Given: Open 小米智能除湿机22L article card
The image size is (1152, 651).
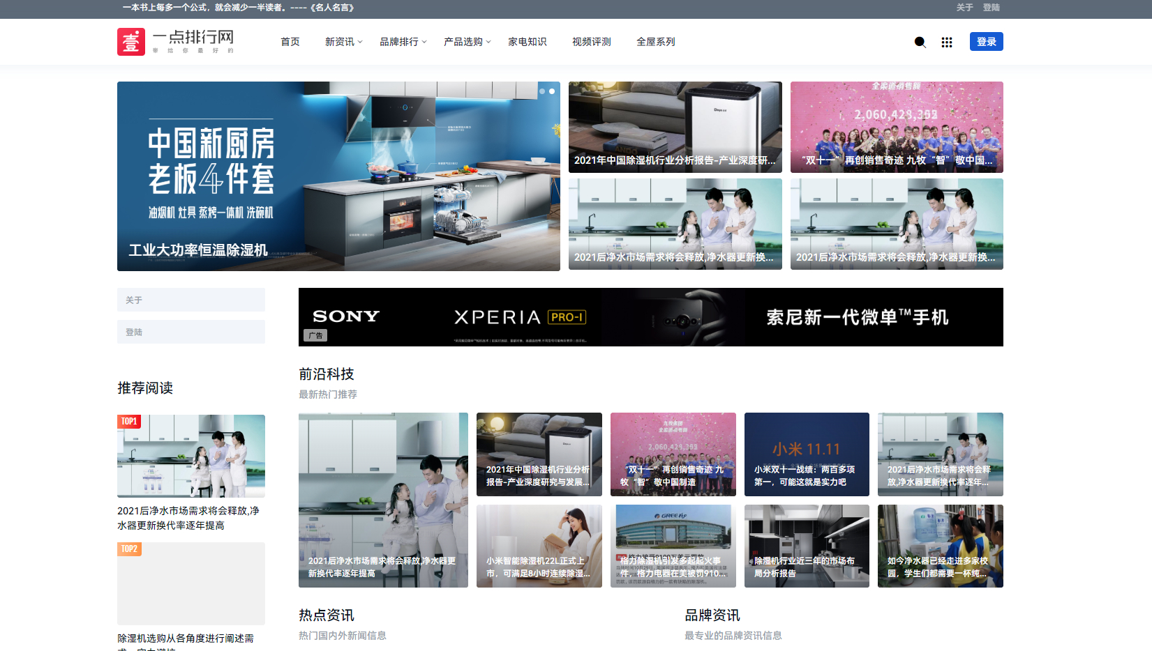Looking at the screenshot, I should [539, 546].
